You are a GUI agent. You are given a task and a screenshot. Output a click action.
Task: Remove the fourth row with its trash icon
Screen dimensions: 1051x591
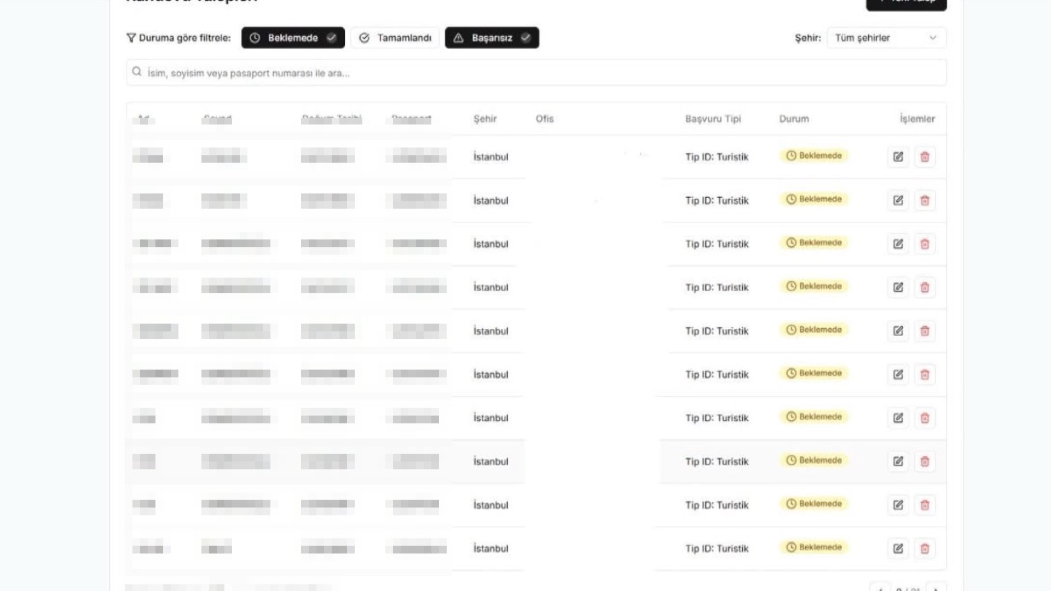coord(925,287)
